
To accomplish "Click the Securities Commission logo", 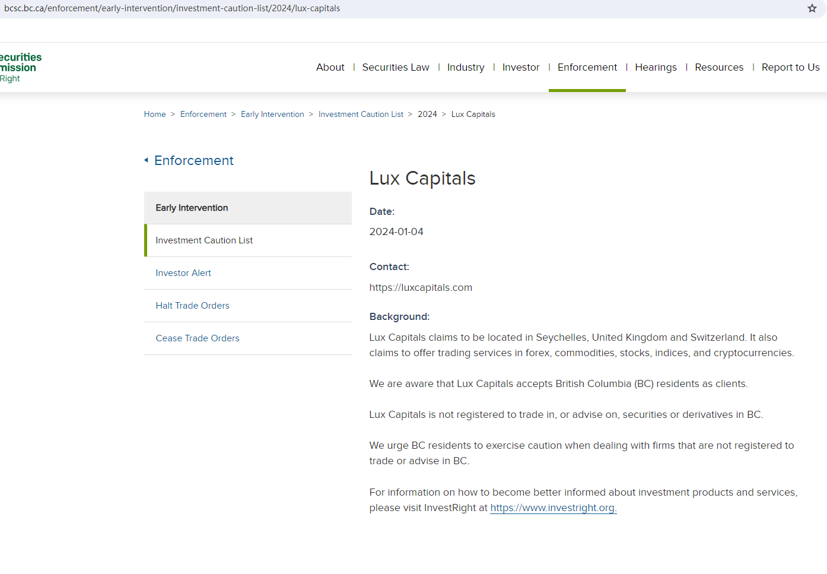I will click(x=20, y=67).
